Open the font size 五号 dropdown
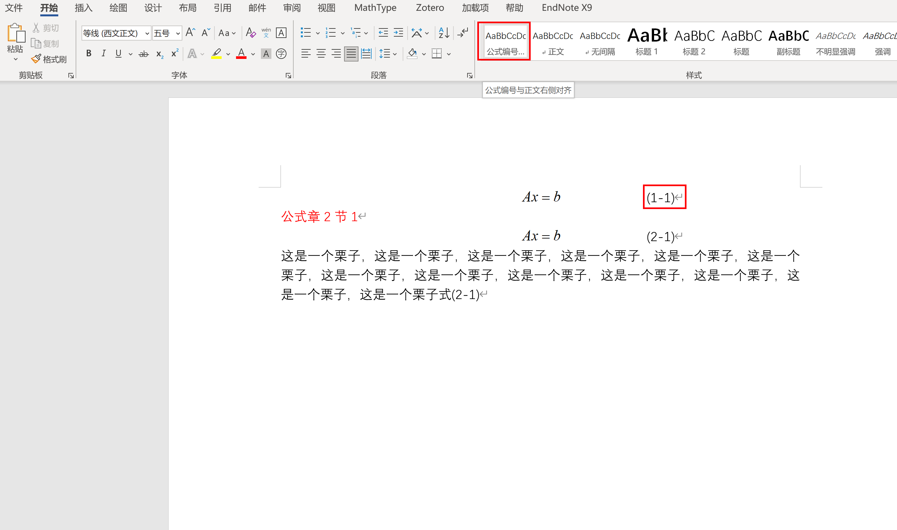The height and width of the screenshot is (530, 897). point(178,34)
